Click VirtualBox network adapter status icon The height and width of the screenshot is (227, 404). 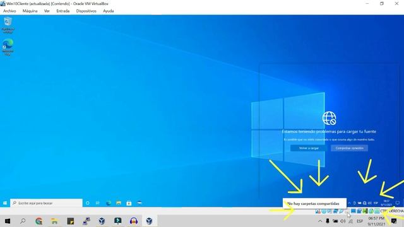tap(335, 211)
